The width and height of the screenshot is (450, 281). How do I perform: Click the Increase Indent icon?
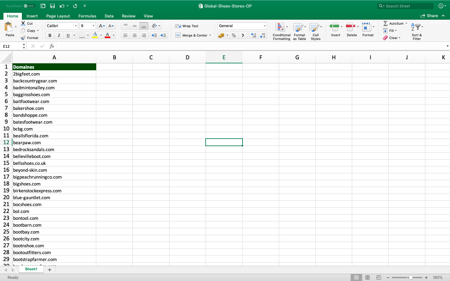click(x=163, y=35)
